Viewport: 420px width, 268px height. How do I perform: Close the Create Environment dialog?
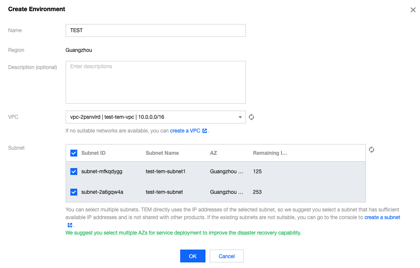(x=413, y=10)
